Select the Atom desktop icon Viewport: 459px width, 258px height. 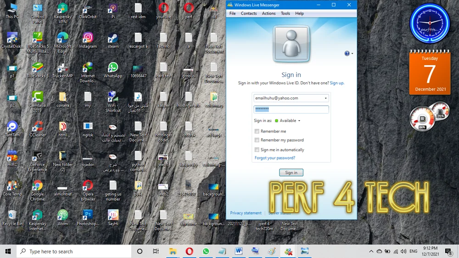62,218
